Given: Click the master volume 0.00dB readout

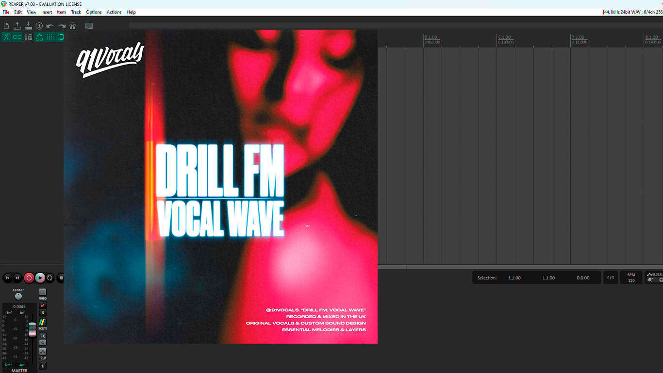Looking at the screenshot, I should coord(19,306).
